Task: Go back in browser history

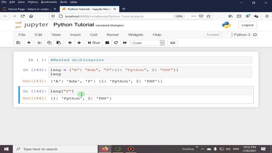Action: tap(6, 16)
